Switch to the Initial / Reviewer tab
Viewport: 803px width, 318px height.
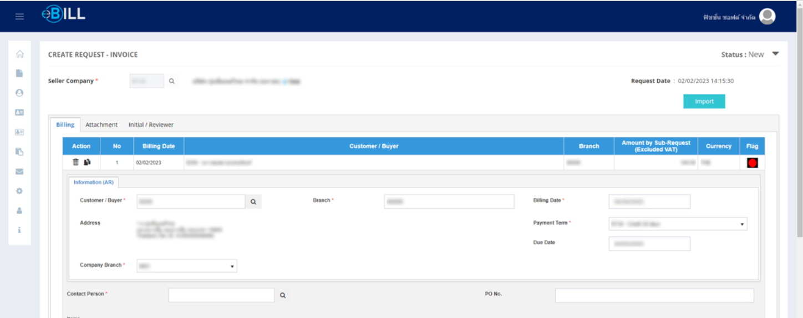151,125
